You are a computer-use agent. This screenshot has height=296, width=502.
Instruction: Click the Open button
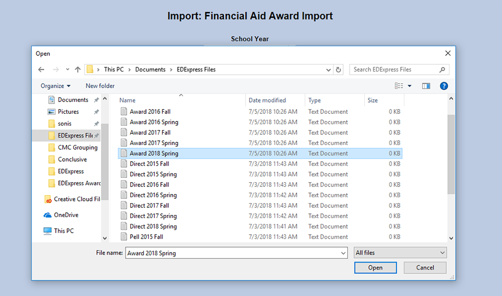[375, 268]
